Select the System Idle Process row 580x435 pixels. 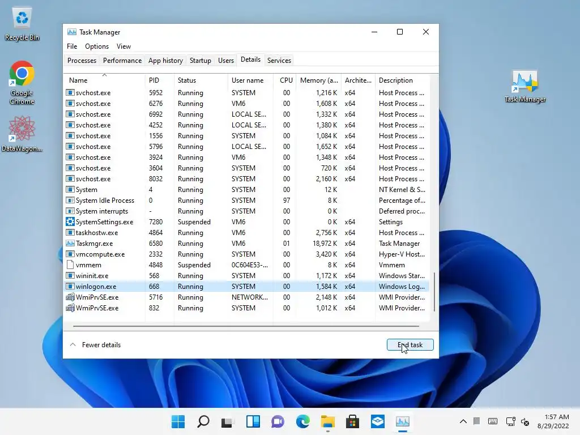(246, 200)
